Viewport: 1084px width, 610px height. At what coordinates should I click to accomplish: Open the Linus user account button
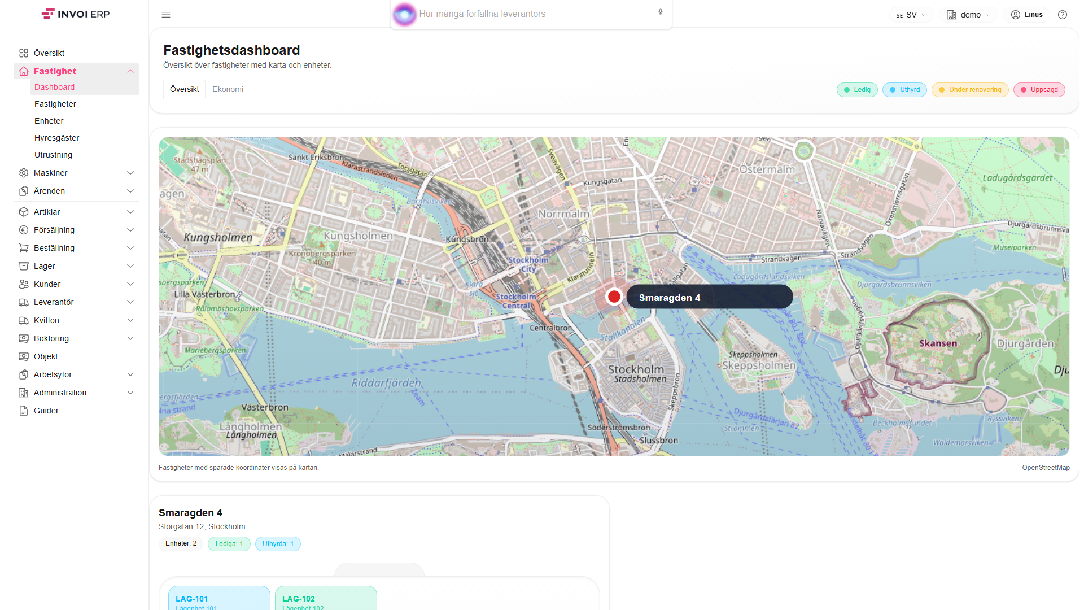click(1026, 15)
